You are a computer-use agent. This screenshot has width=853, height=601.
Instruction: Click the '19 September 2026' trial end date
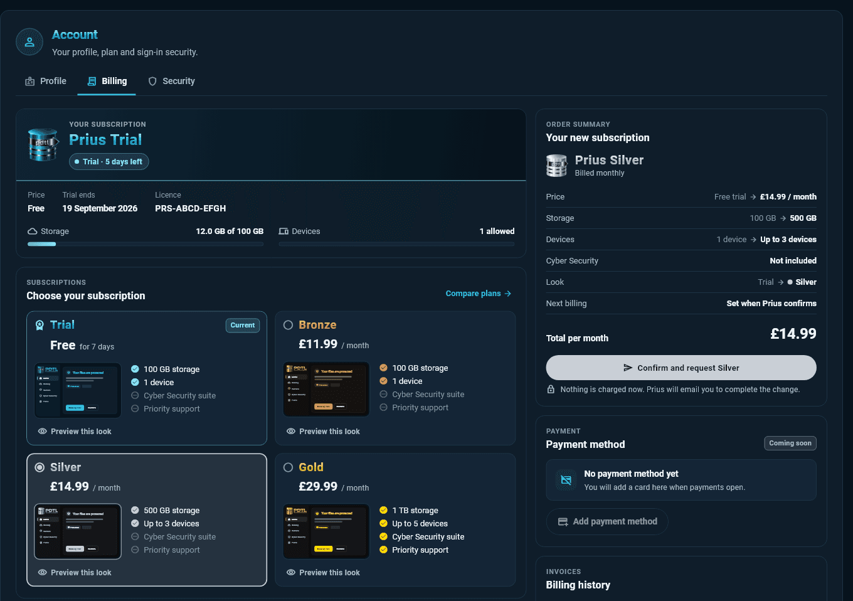pos(100,209)
